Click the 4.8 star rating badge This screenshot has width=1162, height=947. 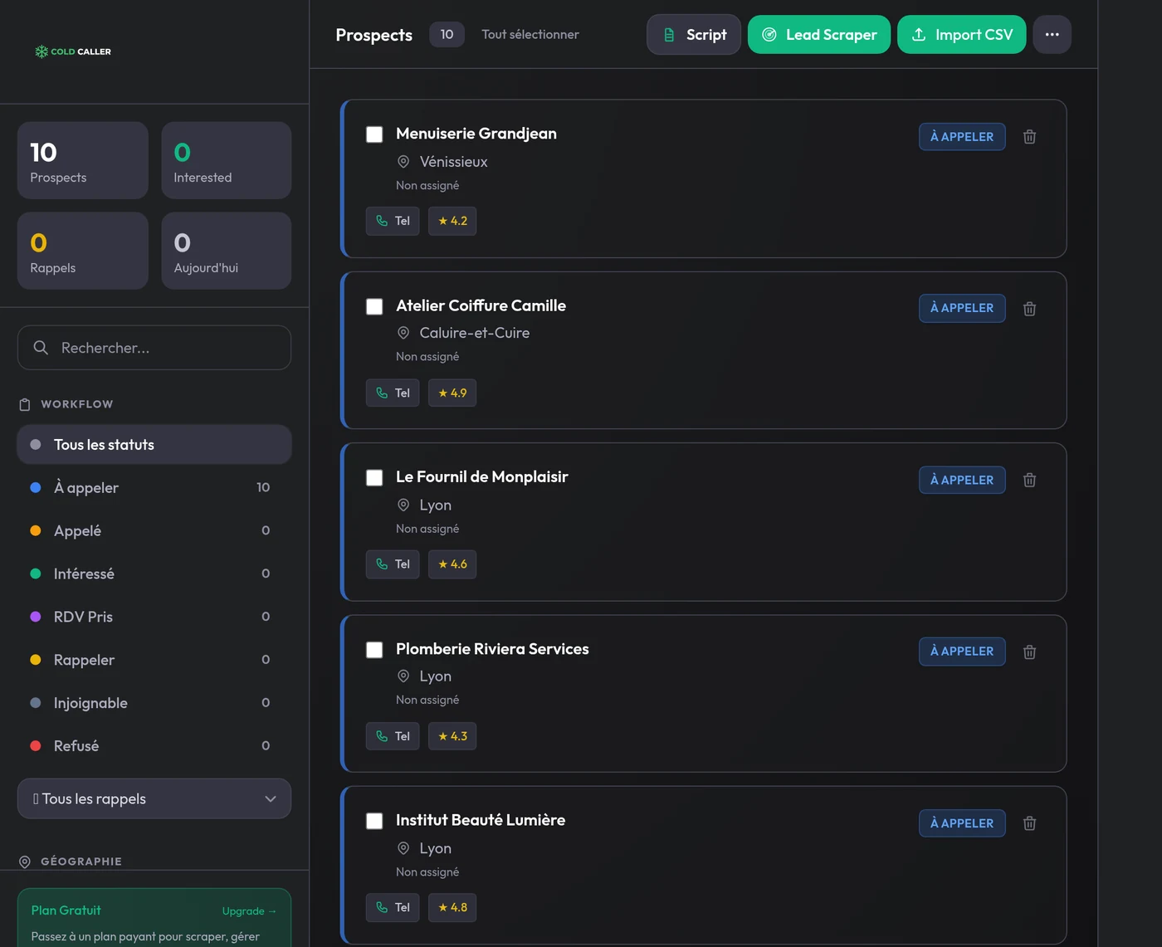tap(452, 907)
